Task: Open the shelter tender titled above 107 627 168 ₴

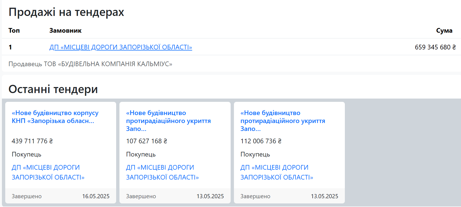Action: click(x=168, y=121)
